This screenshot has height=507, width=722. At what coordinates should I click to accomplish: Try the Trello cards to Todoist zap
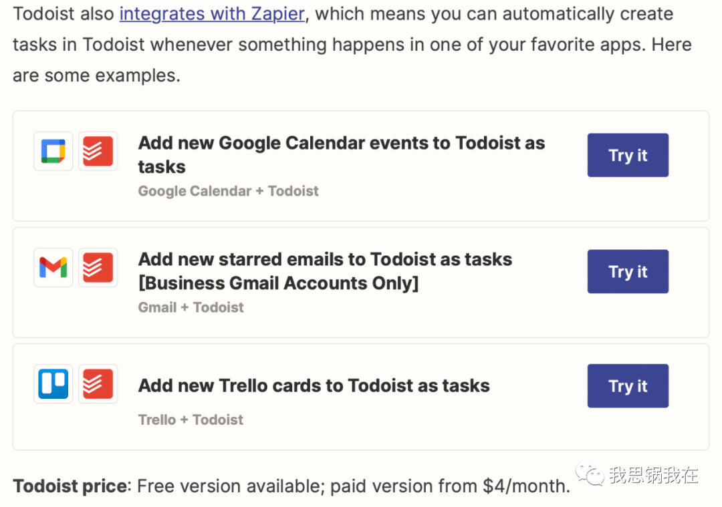[x=628, y=386]
